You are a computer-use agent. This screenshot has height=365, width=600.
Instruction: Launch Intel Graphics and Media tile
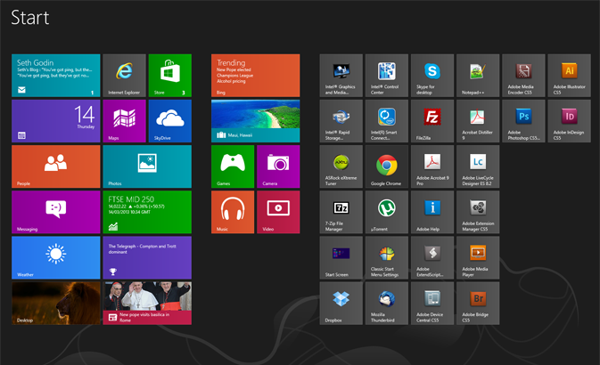coord(341,76)
